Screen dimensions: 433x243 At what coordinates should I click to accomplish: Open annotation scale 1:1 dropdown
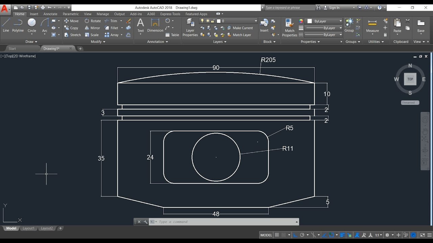click(378, 235)
